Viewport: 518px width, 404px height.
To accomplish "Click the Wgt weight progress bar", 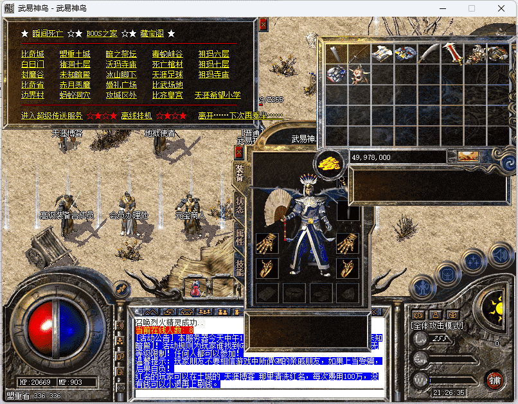I will pyautogui.click(x=454, y=381).
